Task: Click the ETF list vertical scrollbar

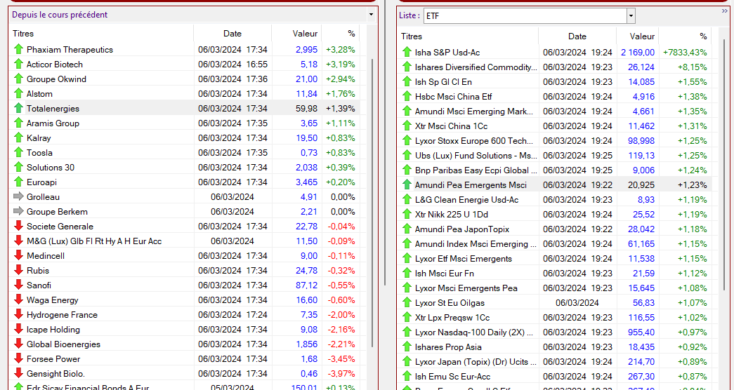Action: (x=725, y=175)
